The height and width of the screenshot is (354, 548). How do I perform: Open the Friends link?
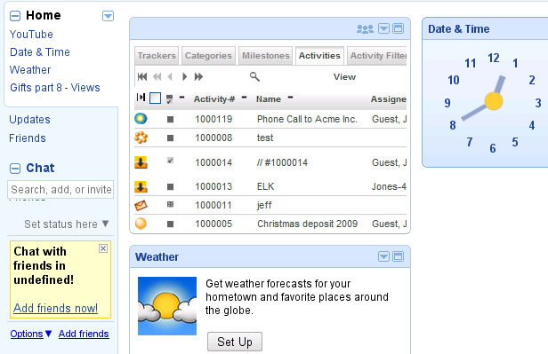click(28, 138)
